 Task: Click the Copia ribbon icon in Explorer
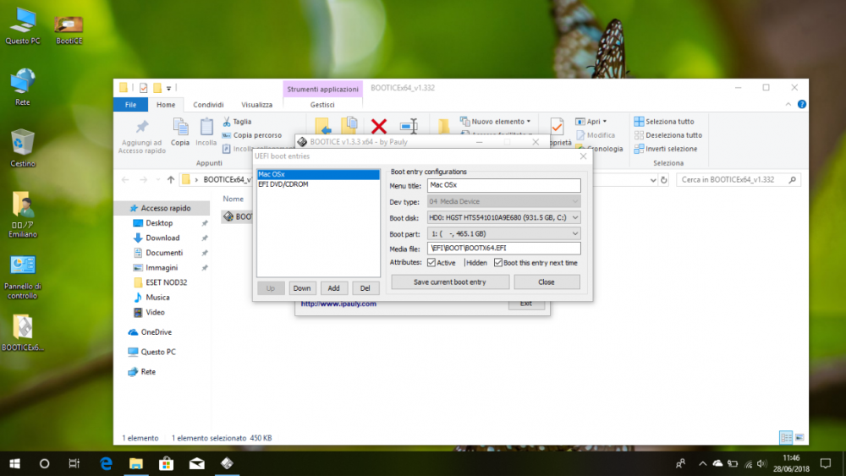tap(180, 132)
